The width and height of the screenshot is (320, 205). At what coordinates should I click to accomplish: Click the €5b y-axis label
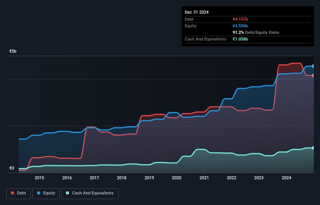(x=13, y=51)
